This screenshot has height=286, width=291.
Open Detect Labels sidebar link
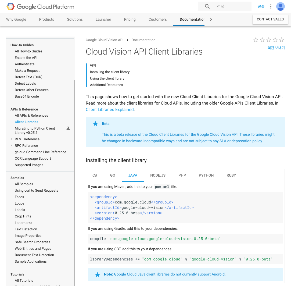point(25,84)
